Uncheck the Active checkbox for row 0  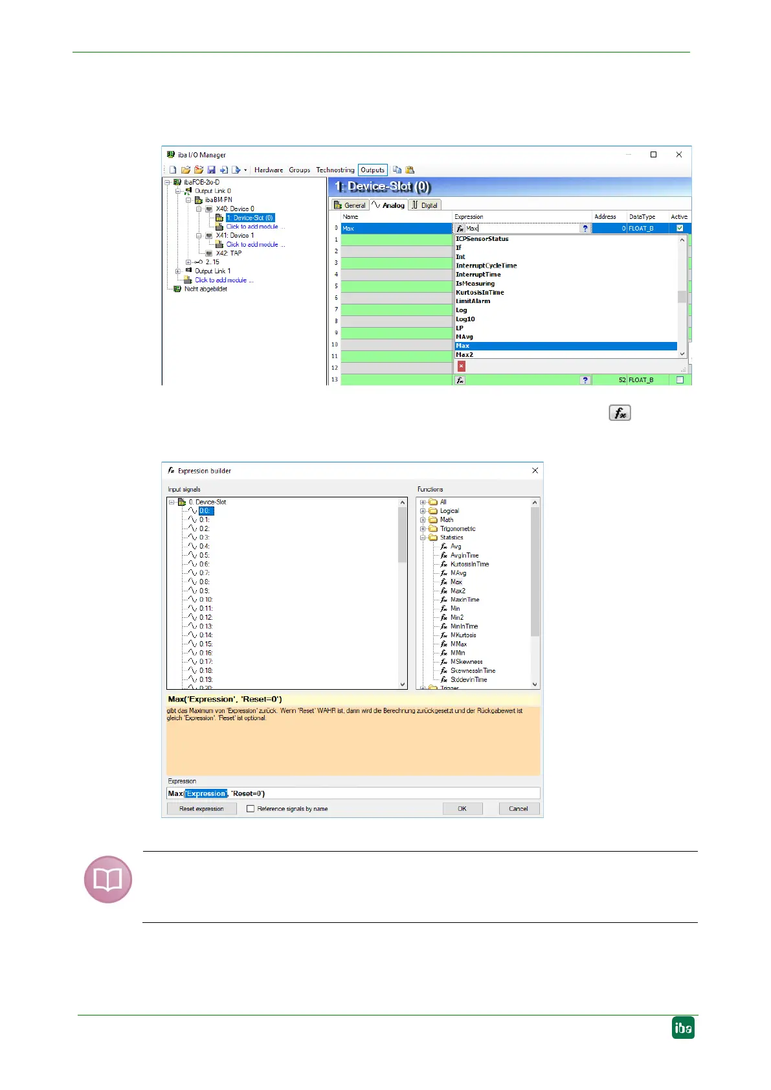click(679, 229)
